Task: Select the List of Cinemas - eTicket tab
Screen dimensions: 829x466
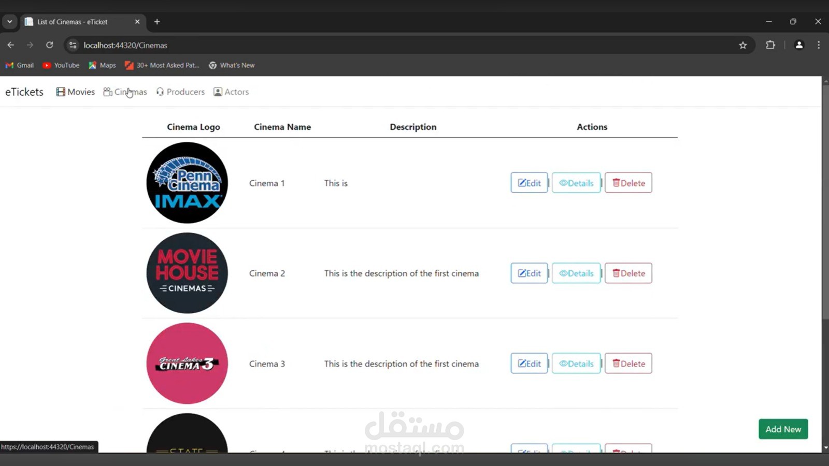Action: coord(83,22)
